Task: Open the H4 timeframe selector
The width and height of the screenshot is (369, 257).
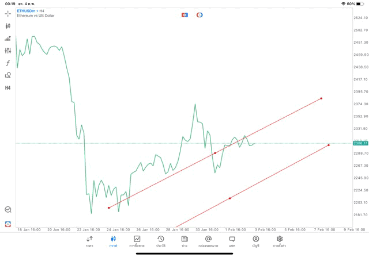Action: tap(7, 88)
